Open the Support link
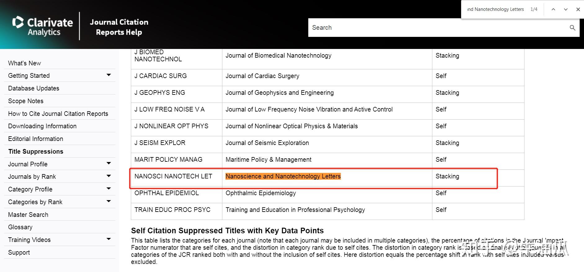Viewport: 584px width, 272px height. click(19, 252)
